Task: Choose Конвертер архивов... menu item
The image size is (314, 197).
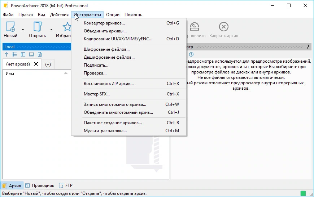Action: pyautogui.click(x=129, y=23)
